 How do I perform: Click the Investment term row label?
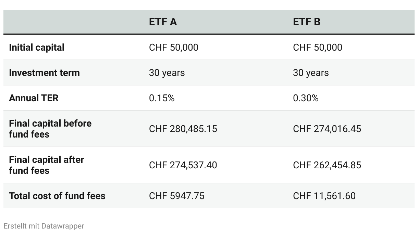click(x=44, y=73)
